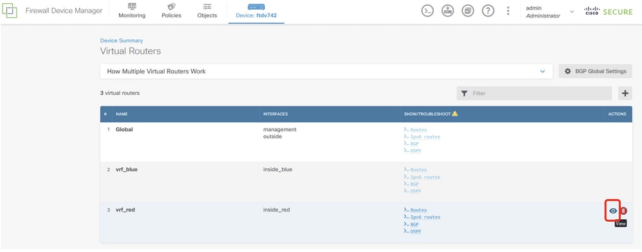Delete vrf_red with the trash icon
The image size is (642, 252).
click(x=623, y=211)
